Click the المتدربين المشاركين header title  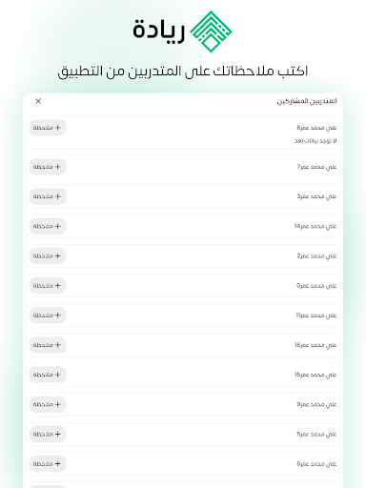pos(307,101)
